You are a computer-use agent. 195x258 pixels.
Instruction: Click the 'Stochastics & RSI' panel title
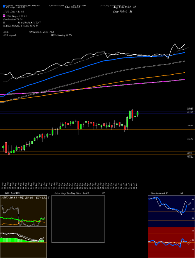167,193
